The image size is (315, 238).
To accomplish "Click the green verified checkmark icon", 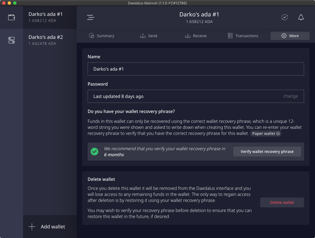I will 94,151.
